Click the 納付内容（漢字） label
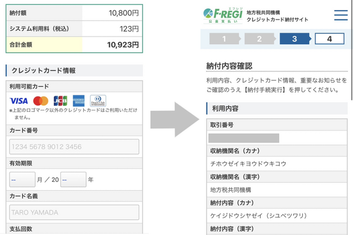 (x=232, y=229)
